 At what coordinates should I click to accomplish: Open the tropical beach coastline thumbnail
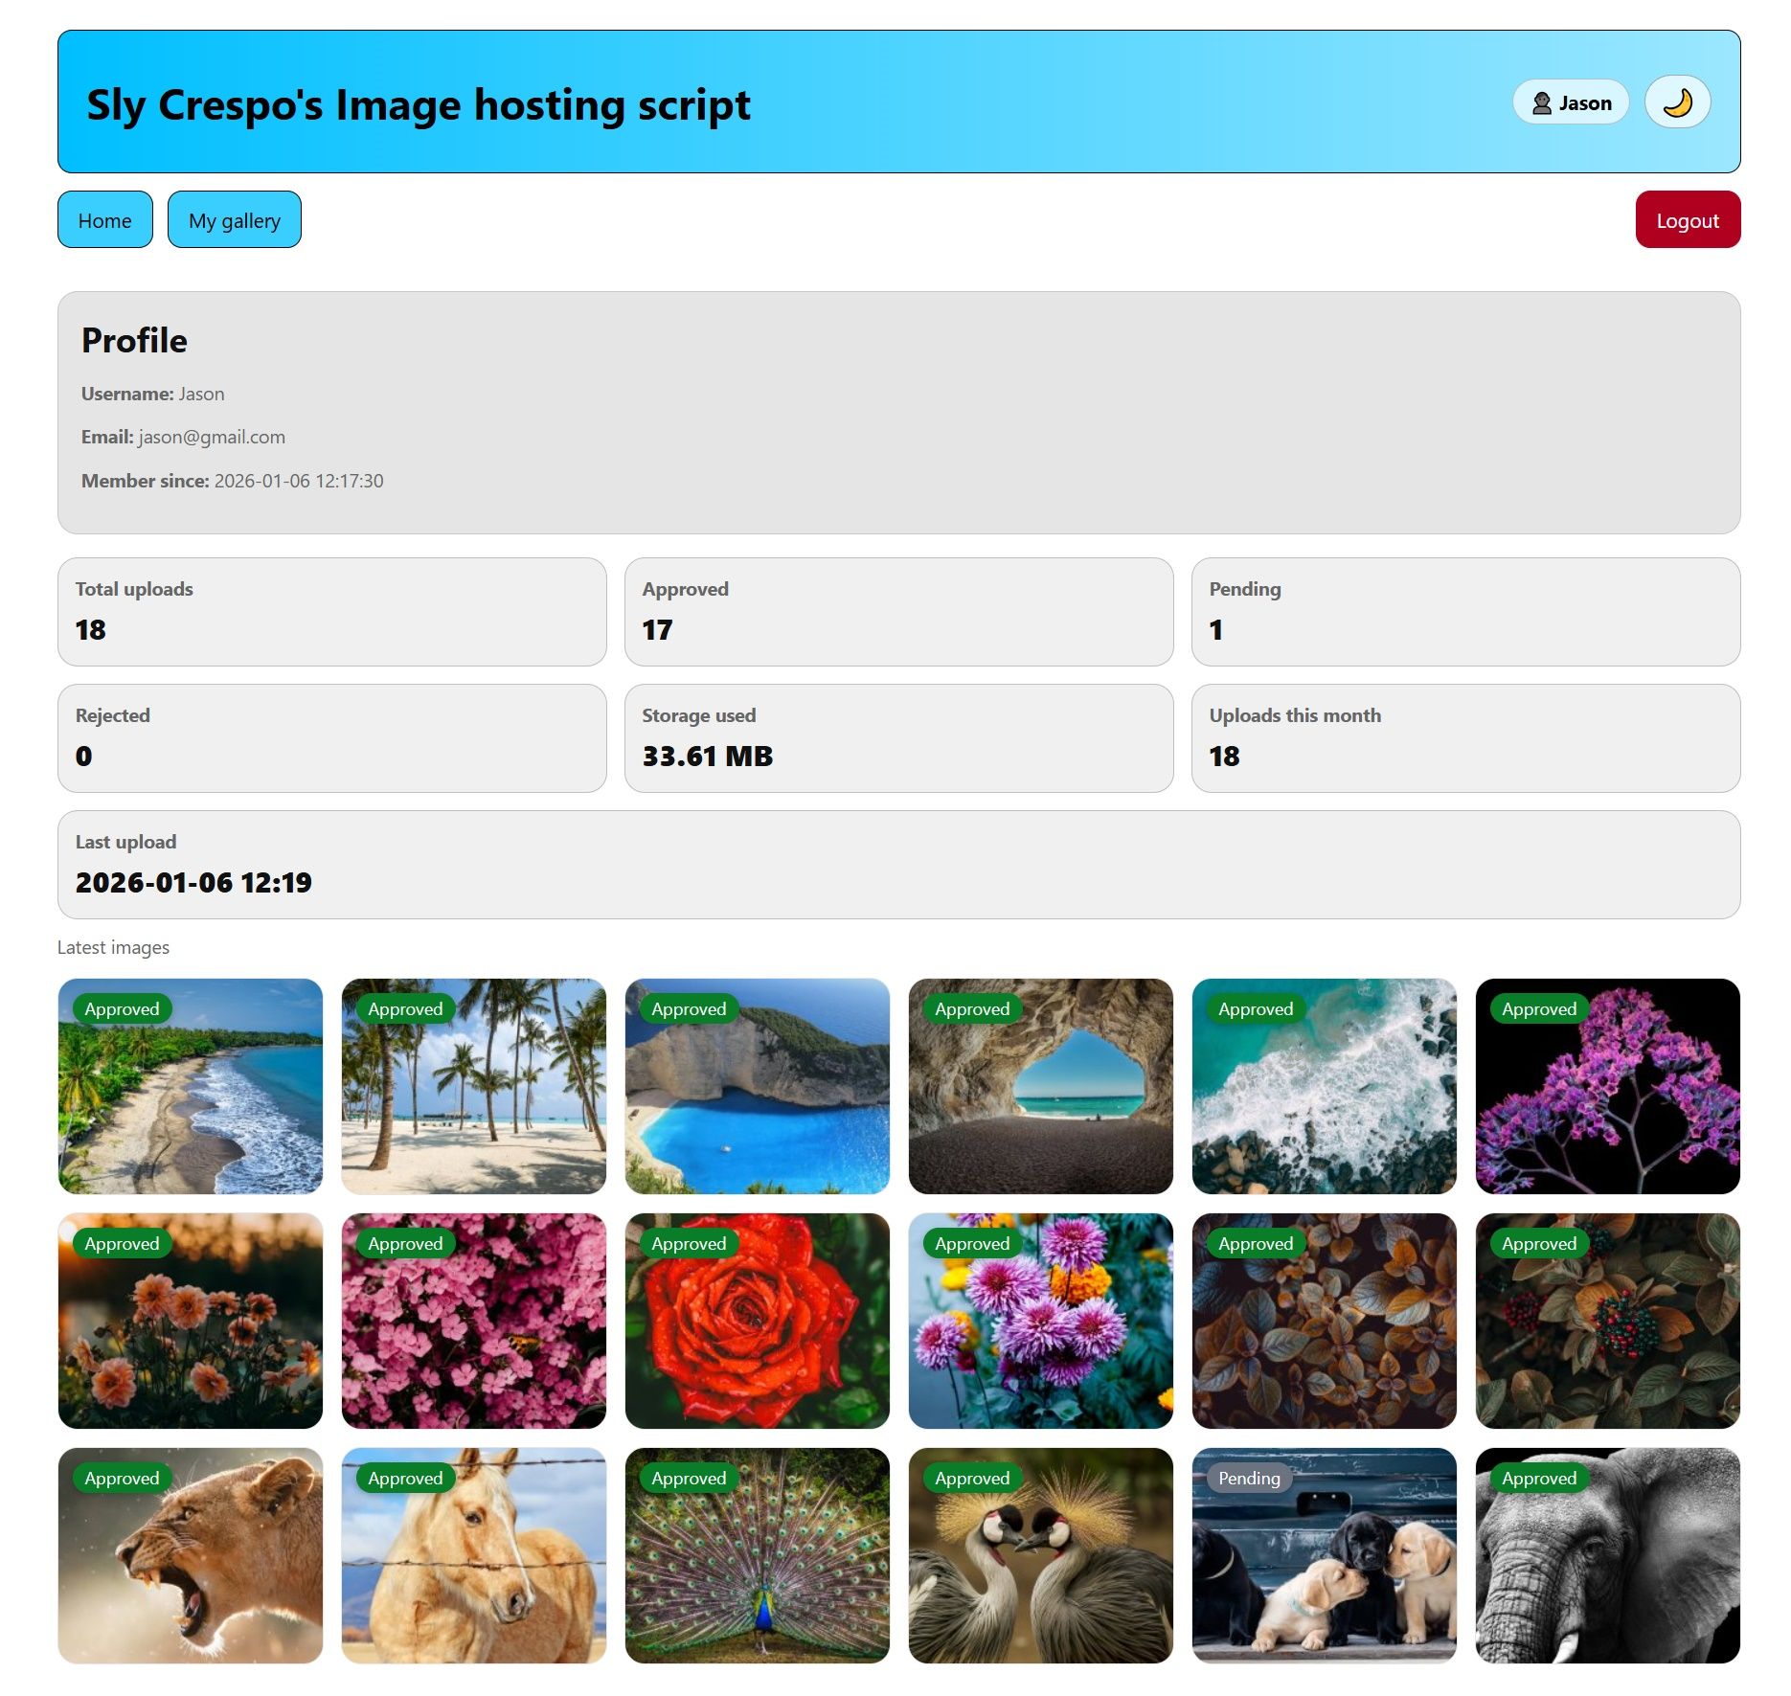[191, 1086]
